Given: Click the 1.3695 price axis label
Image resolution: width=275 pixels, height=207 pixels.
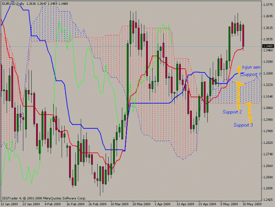Looking at the screenshot, I should [268, 16].
